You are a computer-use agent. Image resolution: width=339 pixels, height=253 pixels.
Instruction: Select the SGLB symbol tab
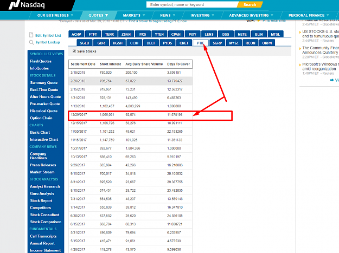click(85, 43)
